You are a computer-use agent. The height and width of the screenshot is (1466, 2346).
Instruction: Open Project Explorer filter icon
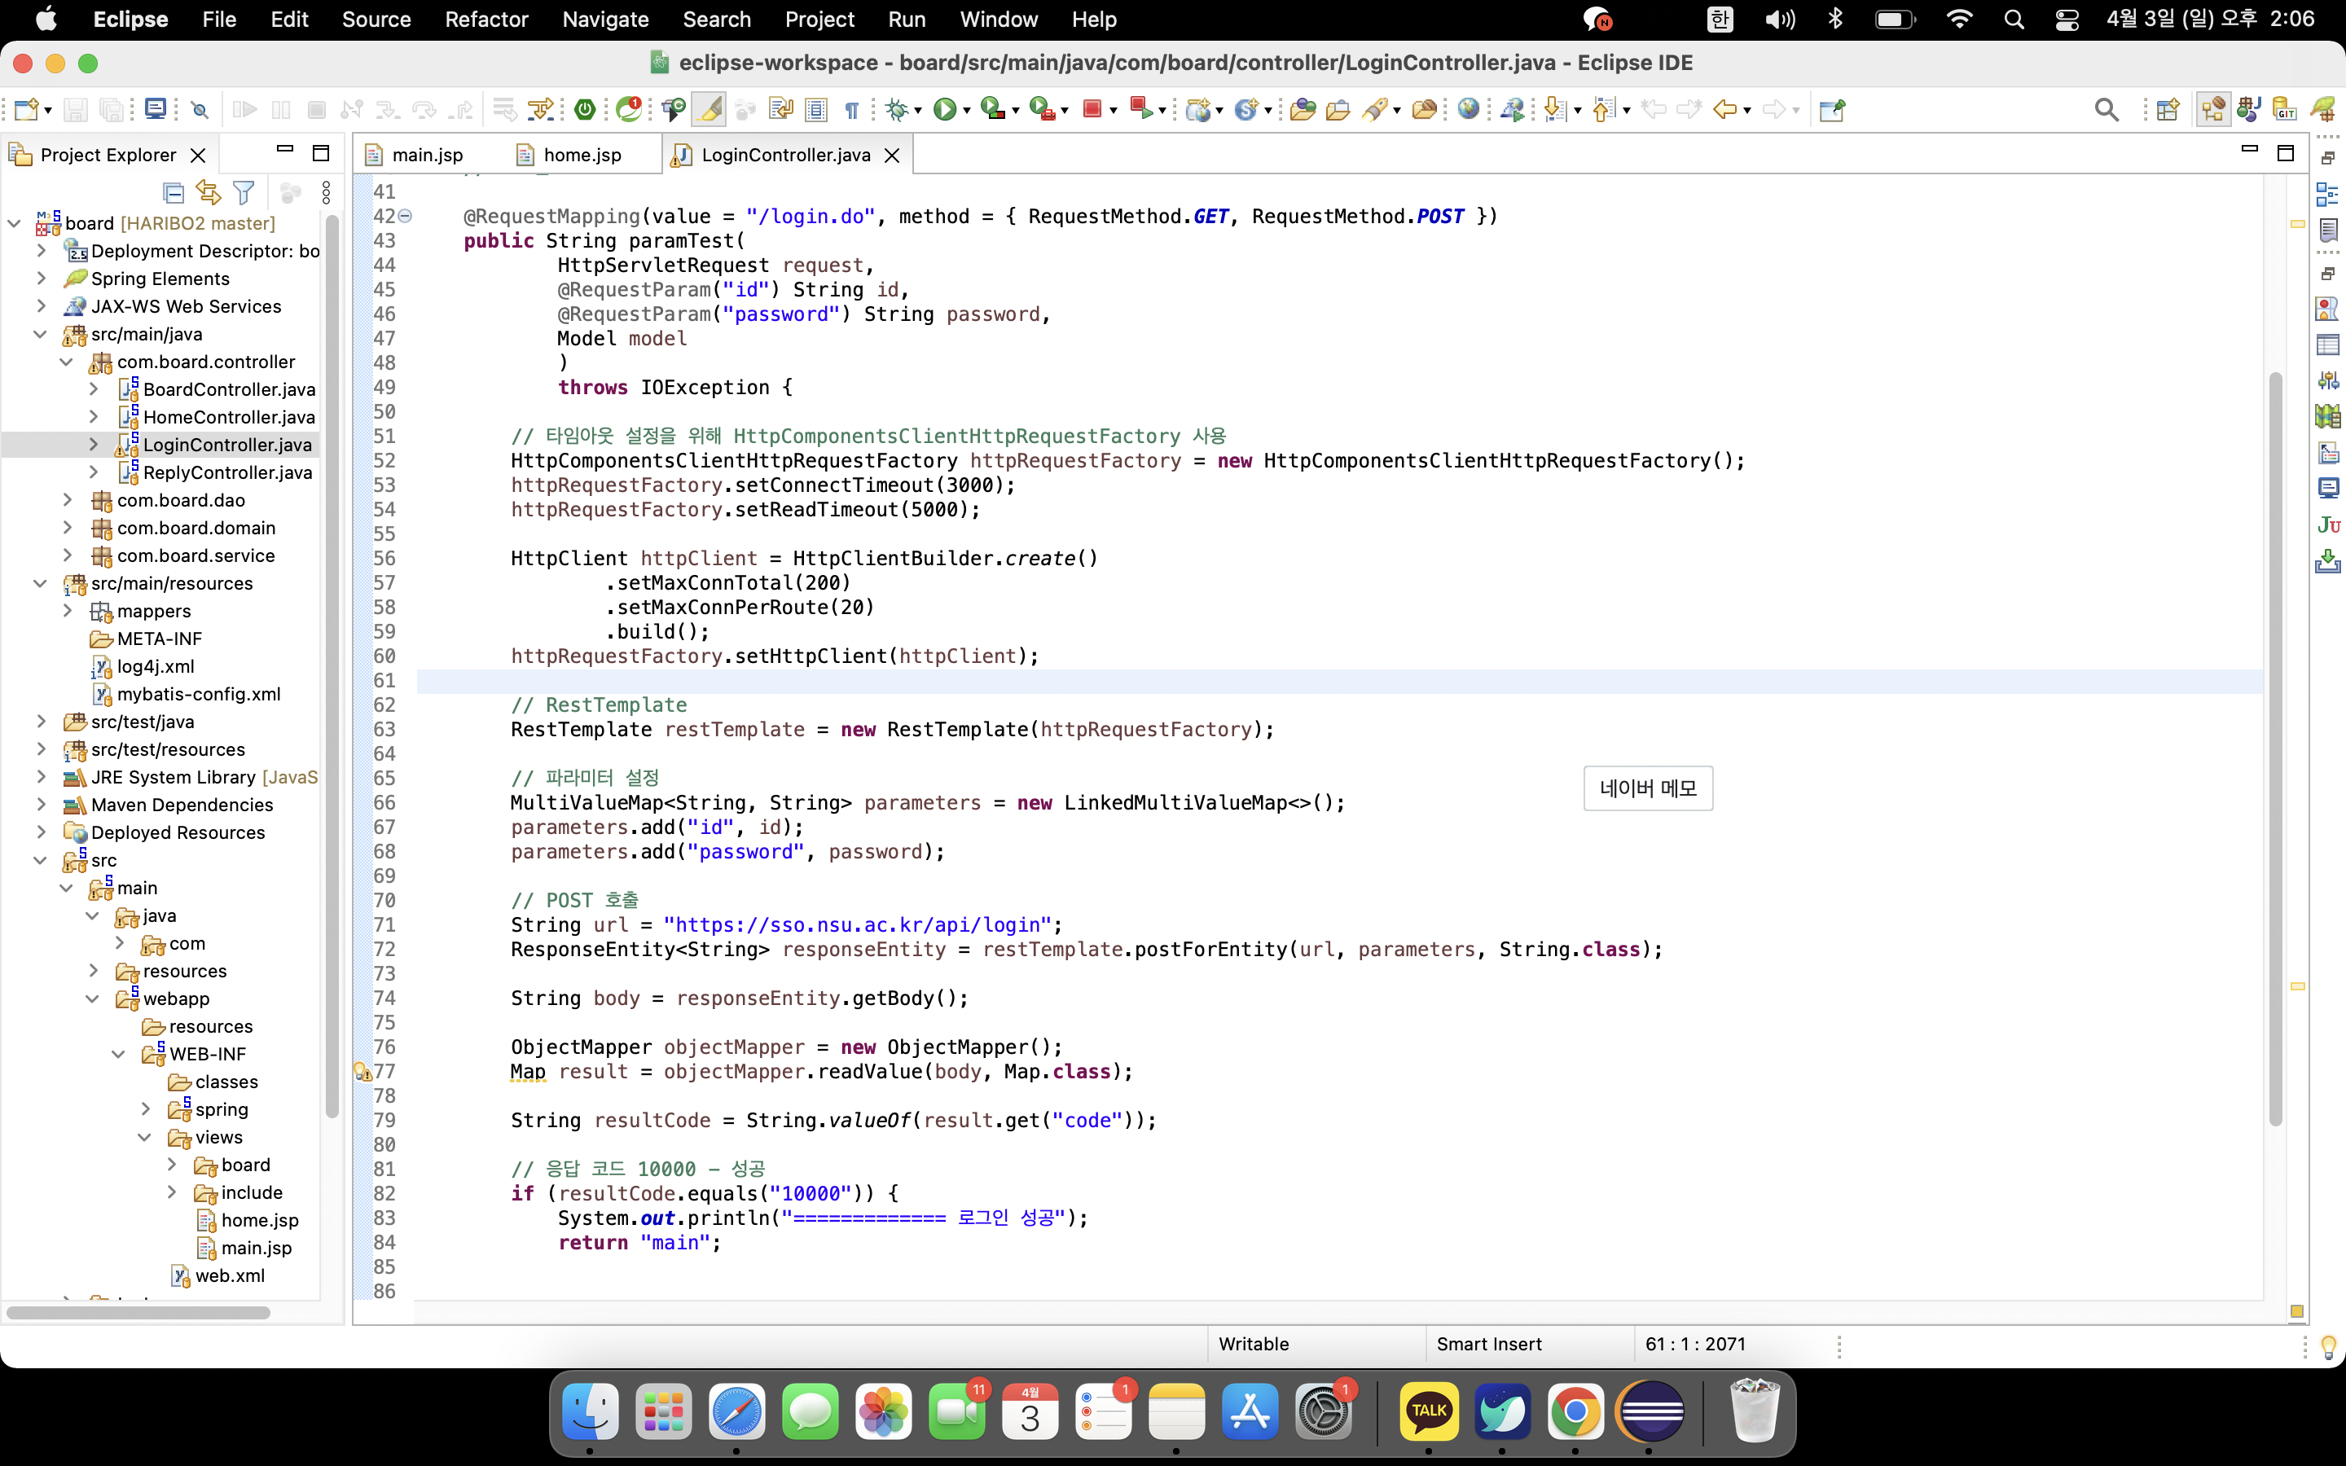pyautogui.click(x=244, y=193)
